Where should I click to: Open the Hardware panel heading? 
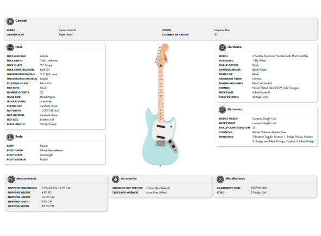(234, 47)
